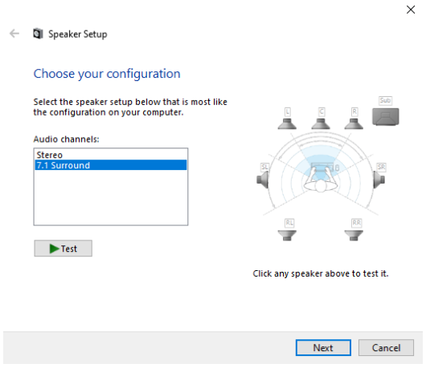Test the rear right (RR) speaker icon
Viewport: 426px width, 368px height.
click(x=354, y=235)
